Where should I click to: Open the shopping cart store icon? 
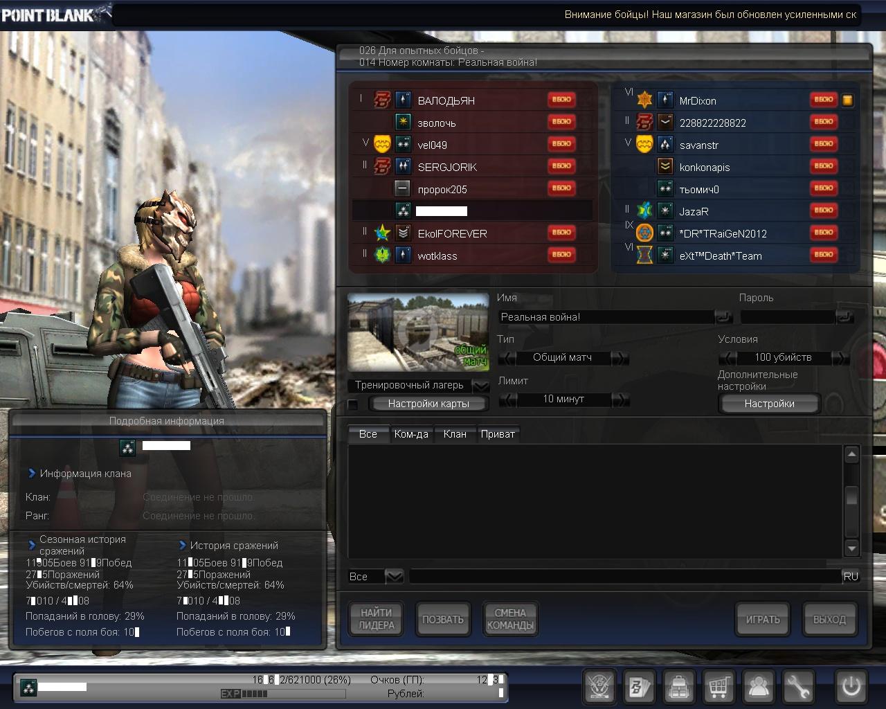[x=718, y=687]
